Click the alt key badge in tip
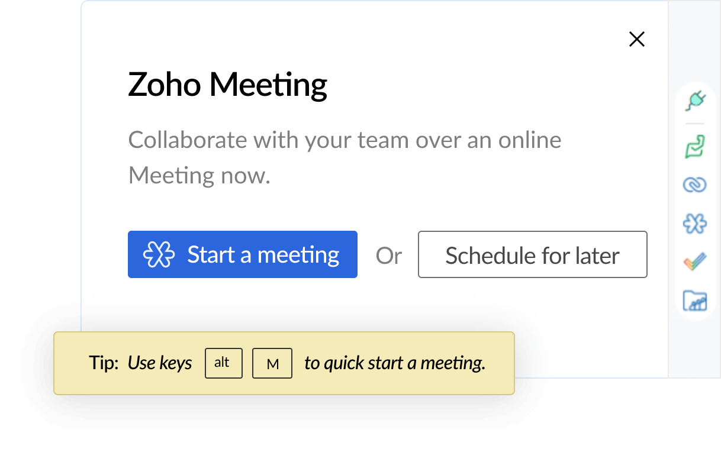 (223, 363)
